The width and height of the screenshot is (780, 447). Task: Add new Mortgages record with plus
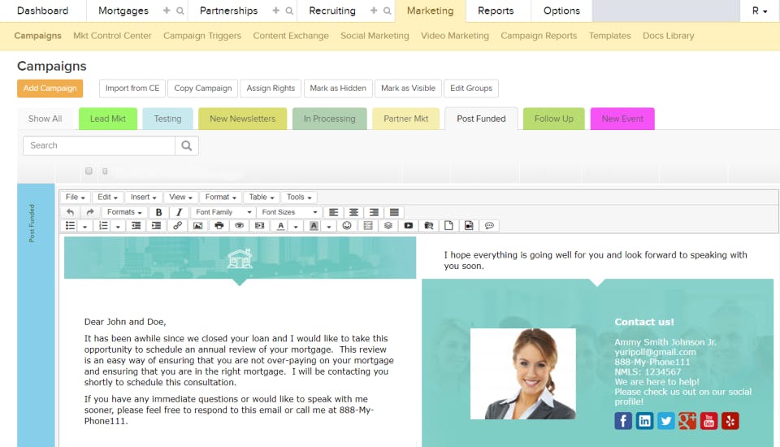(x=167, y=11)
